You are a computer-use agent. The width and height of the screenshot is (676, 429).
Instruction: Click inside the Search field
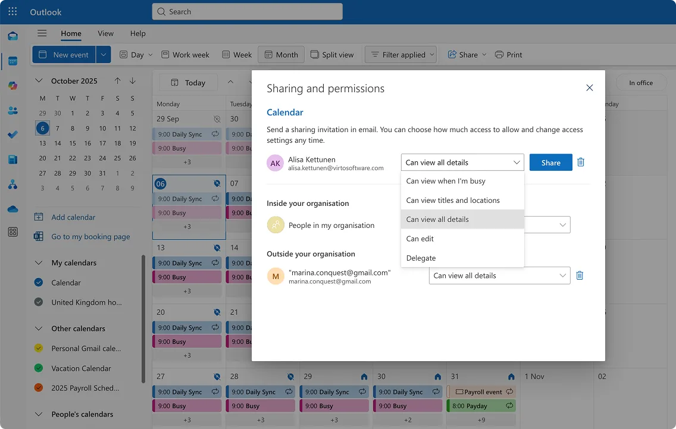247,11
